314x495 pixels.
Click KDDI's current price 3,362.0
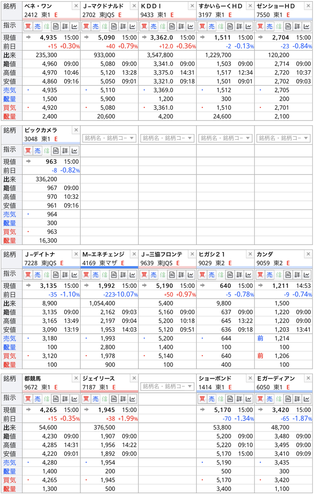click(x=162, y=38)
